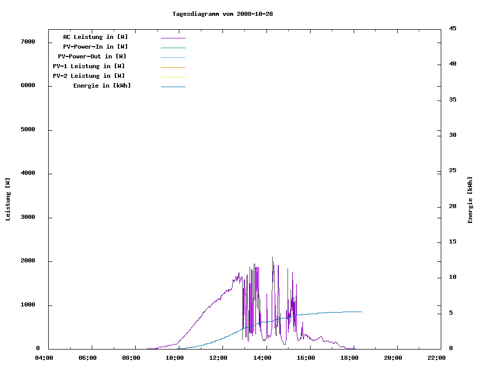This screenshot has width=492, height=369.
Task: Select the AC Leistung in [W] legend label
Action: tap(95, 37)
